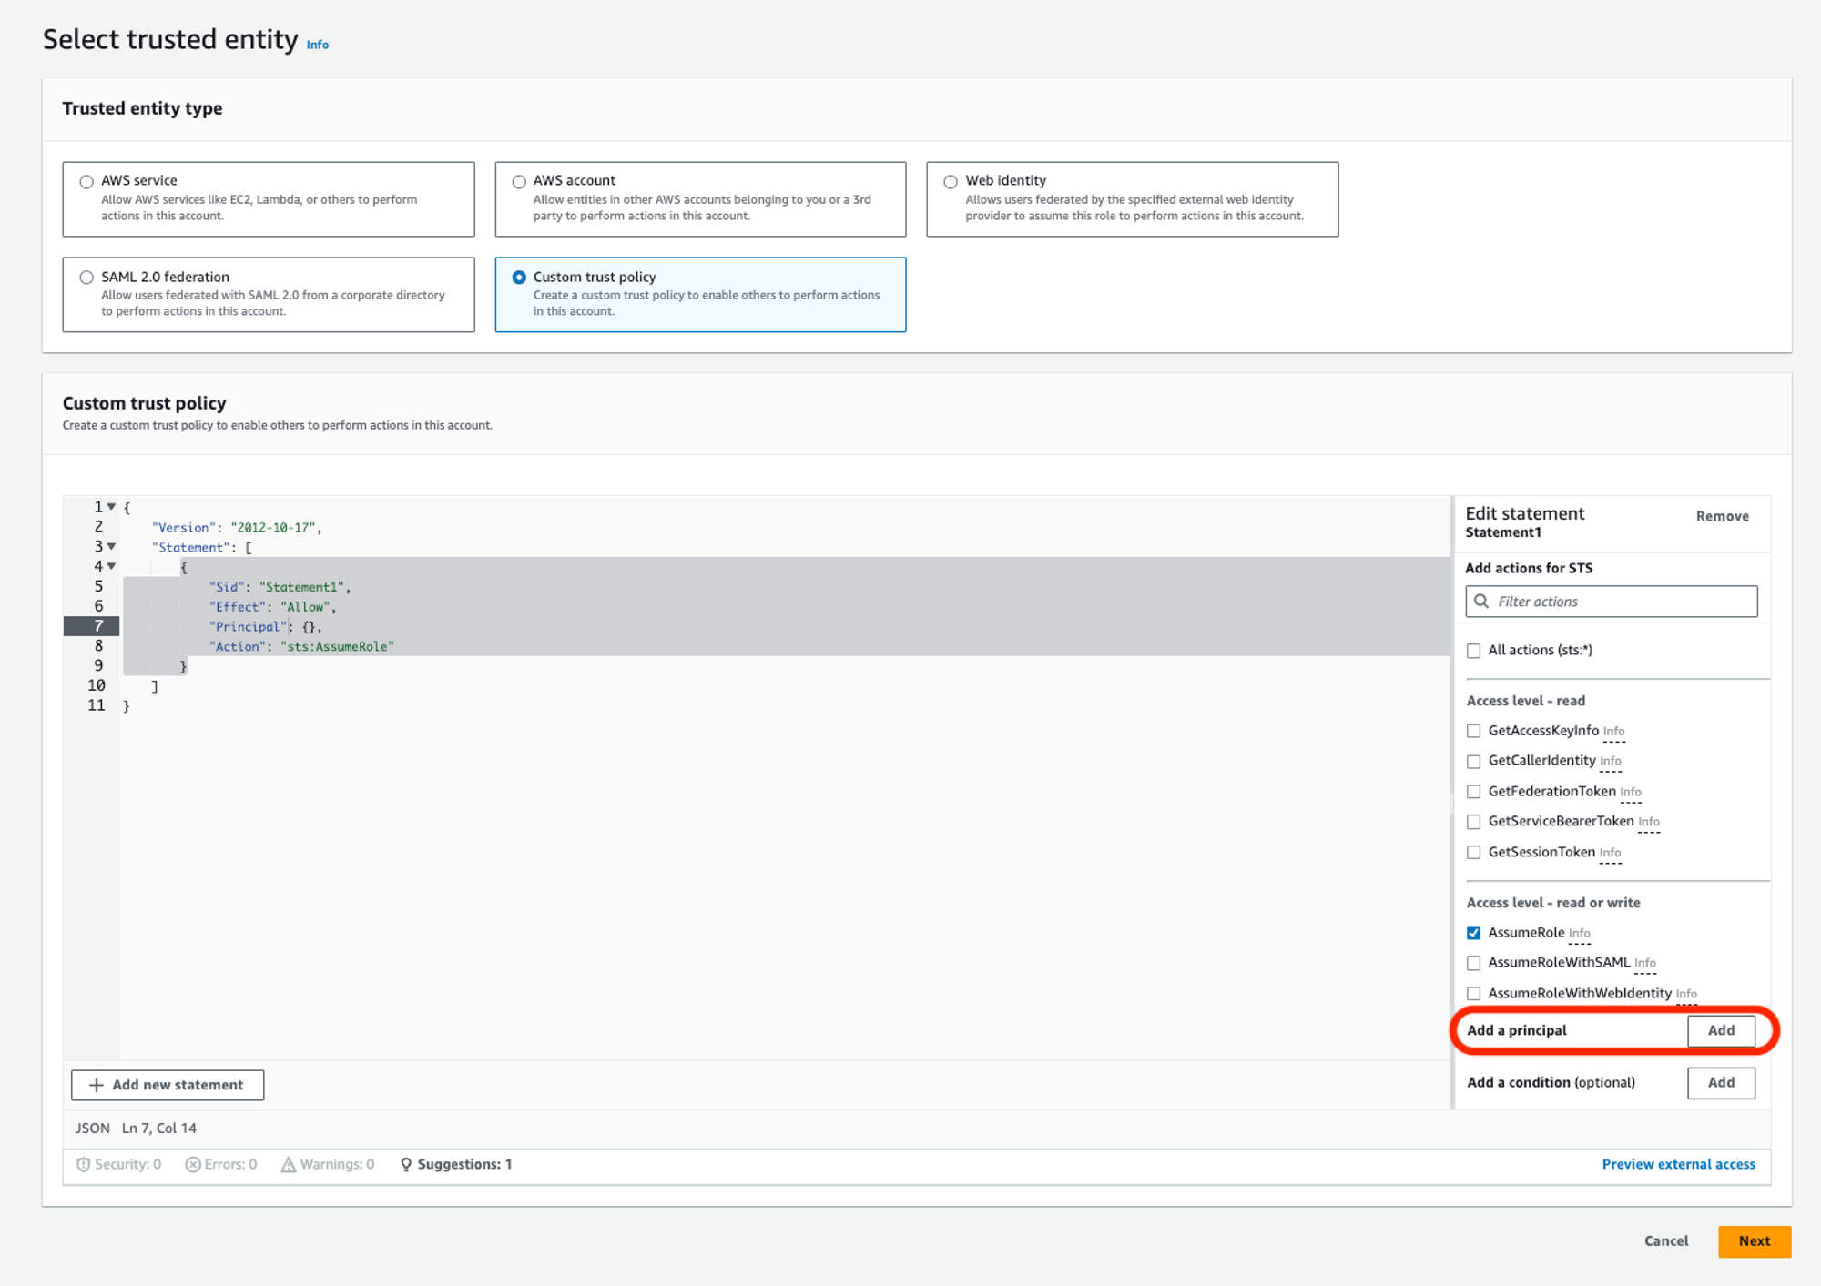Enable AssumeRoleWithWebIdentity checkbox
Image resolution: width=1821 pixels, height=1286 pixels.
click(1473, 994)
